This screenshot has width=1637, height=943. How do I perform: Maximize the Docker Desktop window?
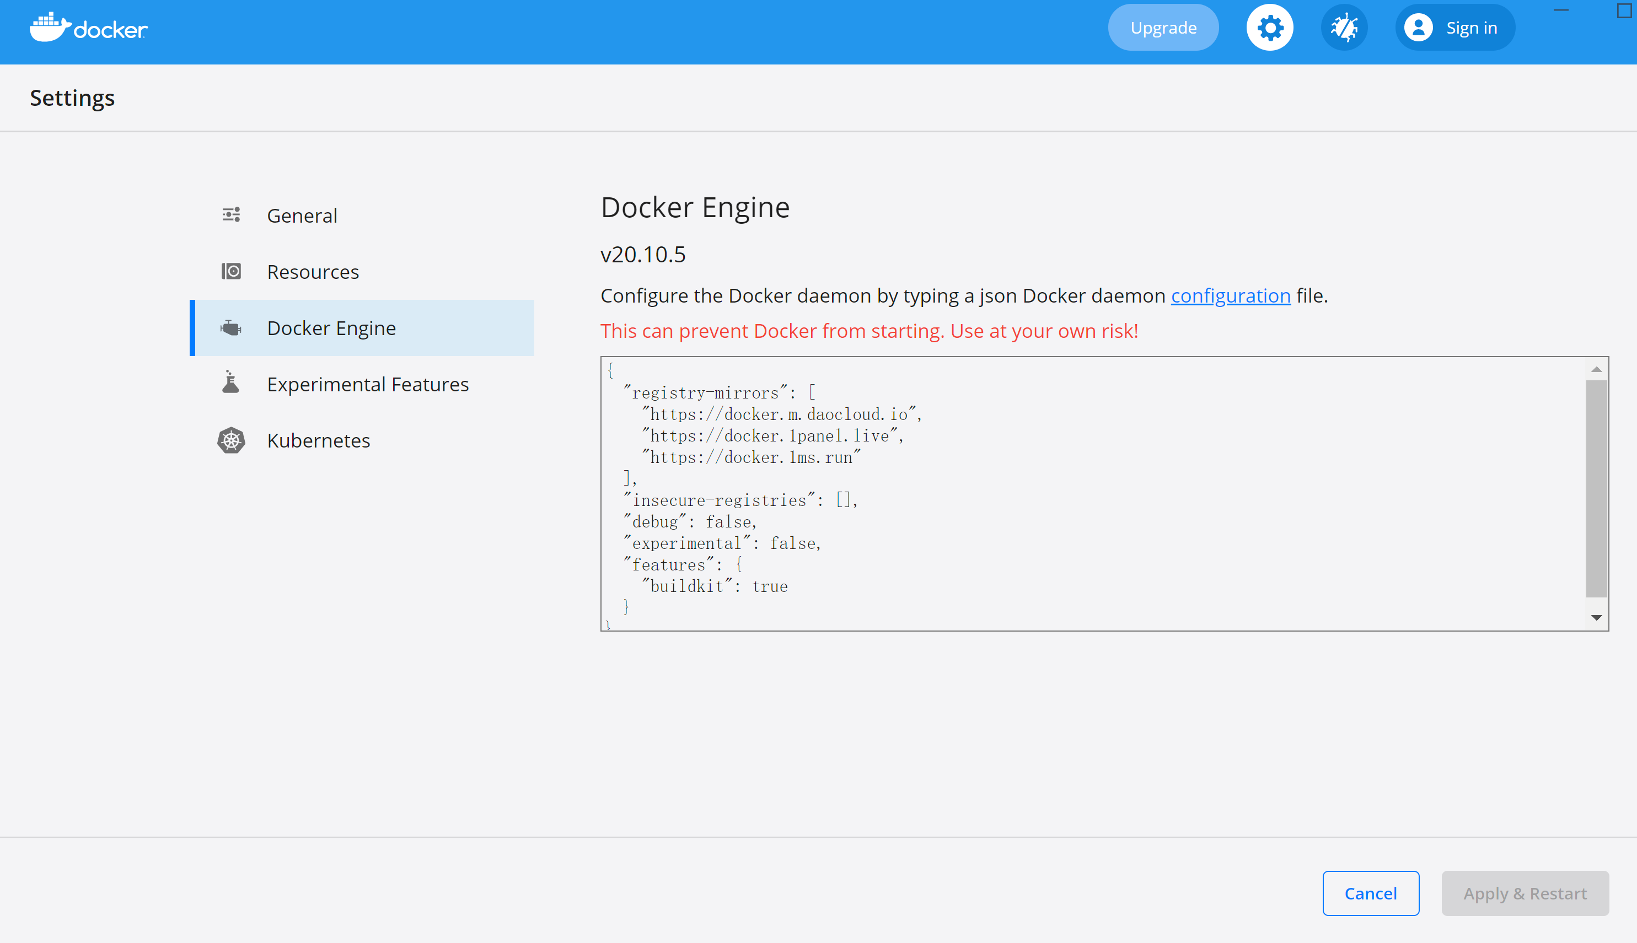pos(1623,10)
